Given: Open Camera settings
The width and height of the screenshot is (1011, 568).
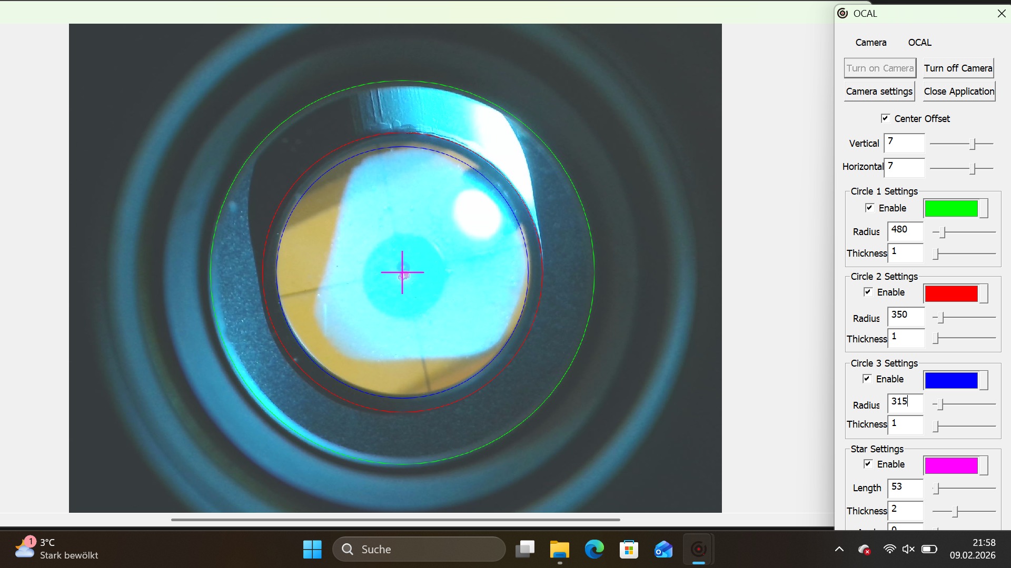Looking at the screenshot, I should pos(879,91).
